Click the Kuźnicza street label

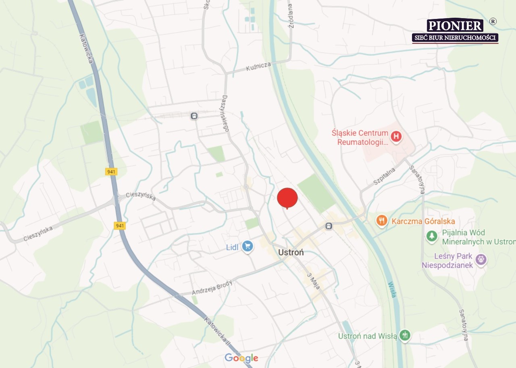pos(258,67)
